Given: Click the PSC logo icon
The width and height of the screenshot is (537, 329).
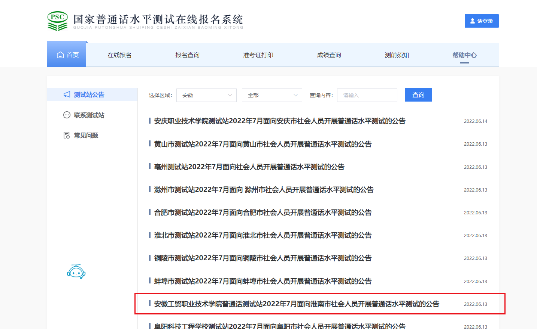Looking at the screenshot, I should [x=57, y=21].
